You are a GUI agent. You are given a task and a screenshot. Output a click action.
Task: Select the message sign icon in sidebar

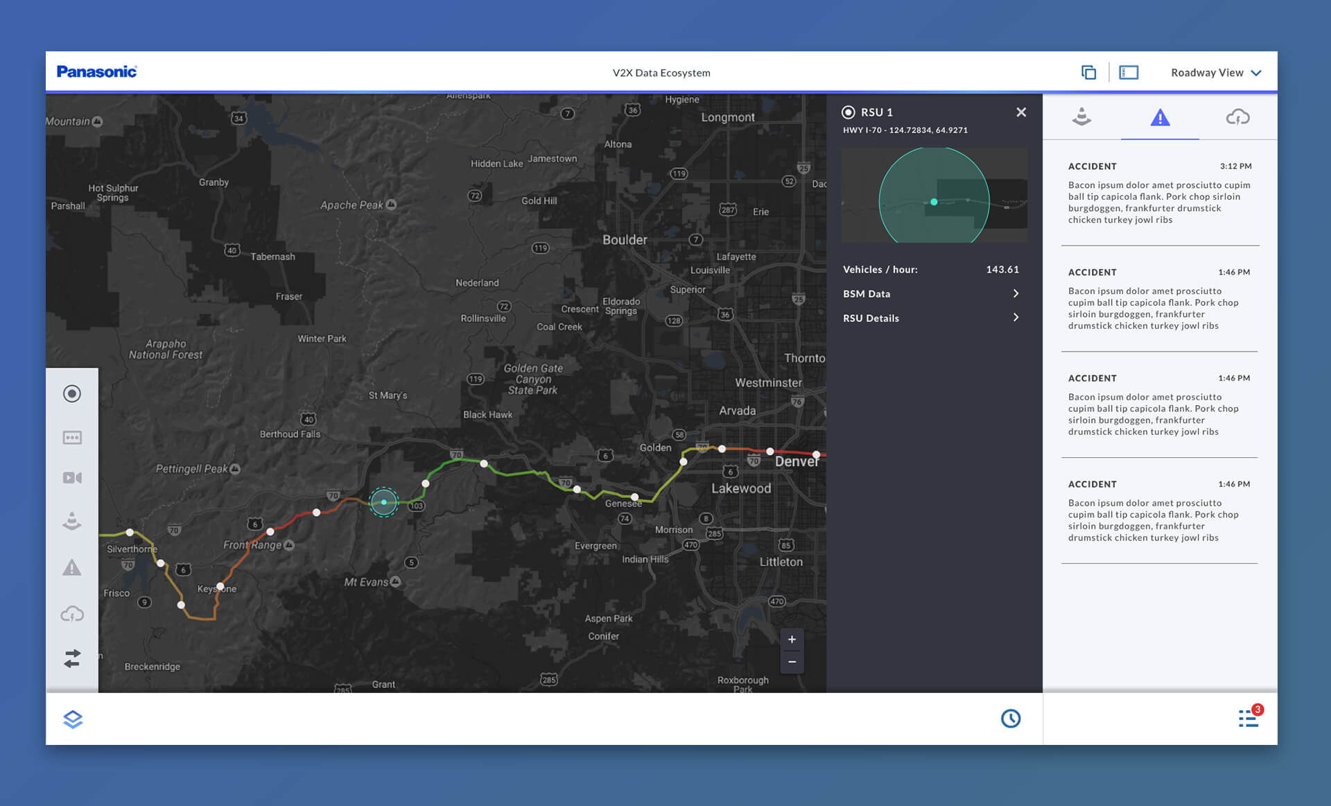72,438
